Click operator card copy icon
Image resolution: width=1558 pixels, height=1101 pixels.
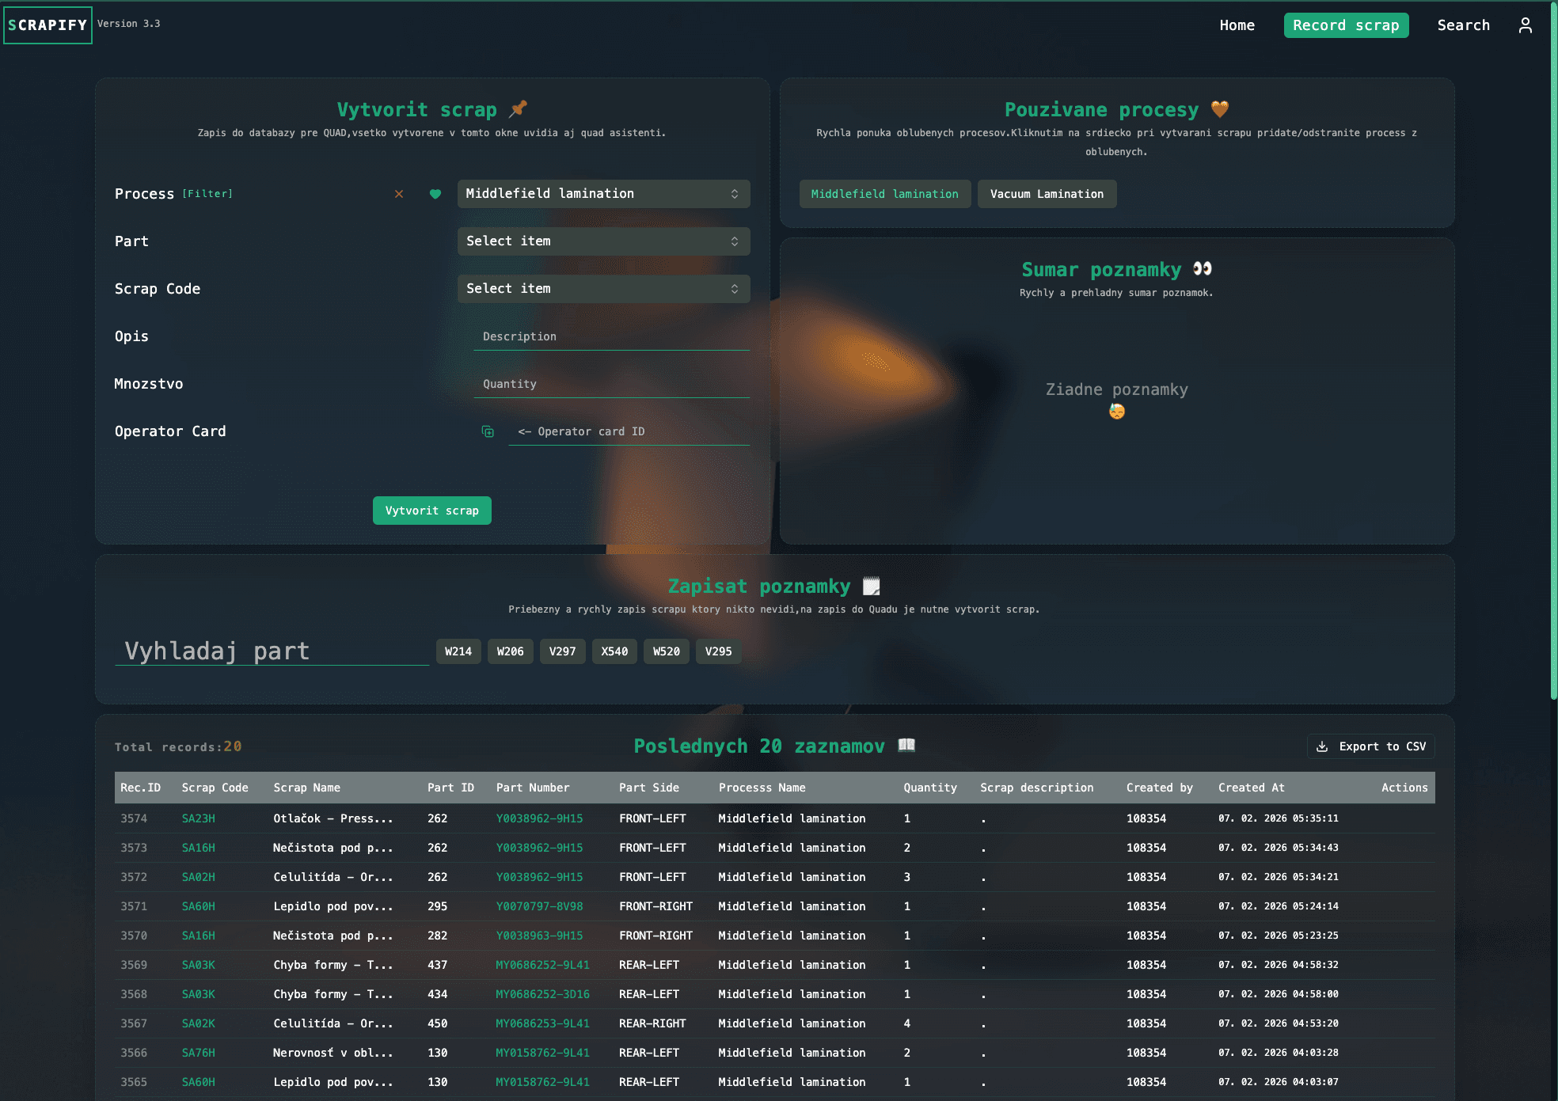(488, 431)
